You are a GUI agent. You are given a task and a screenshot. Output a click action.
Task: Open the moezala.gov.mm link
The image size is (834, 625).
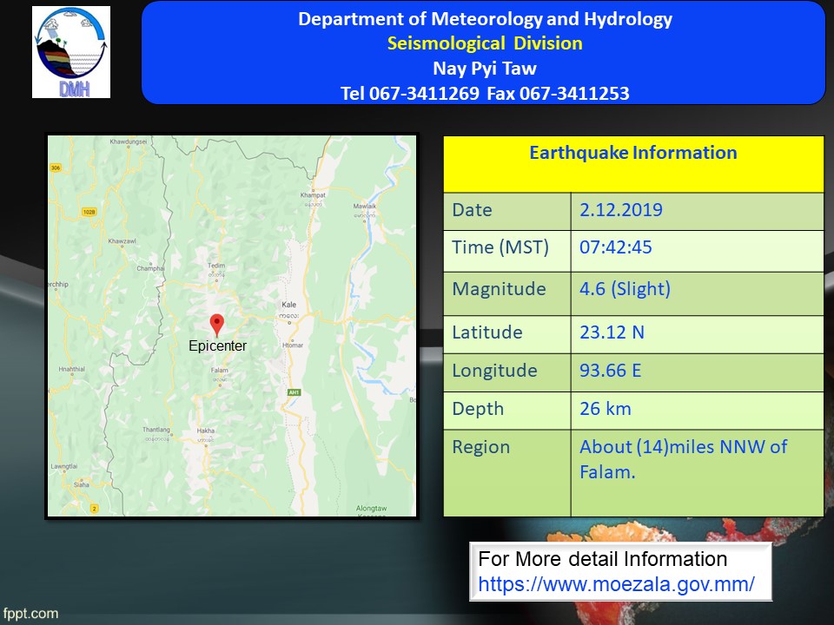pyautogui.click(x=616, y=584)
